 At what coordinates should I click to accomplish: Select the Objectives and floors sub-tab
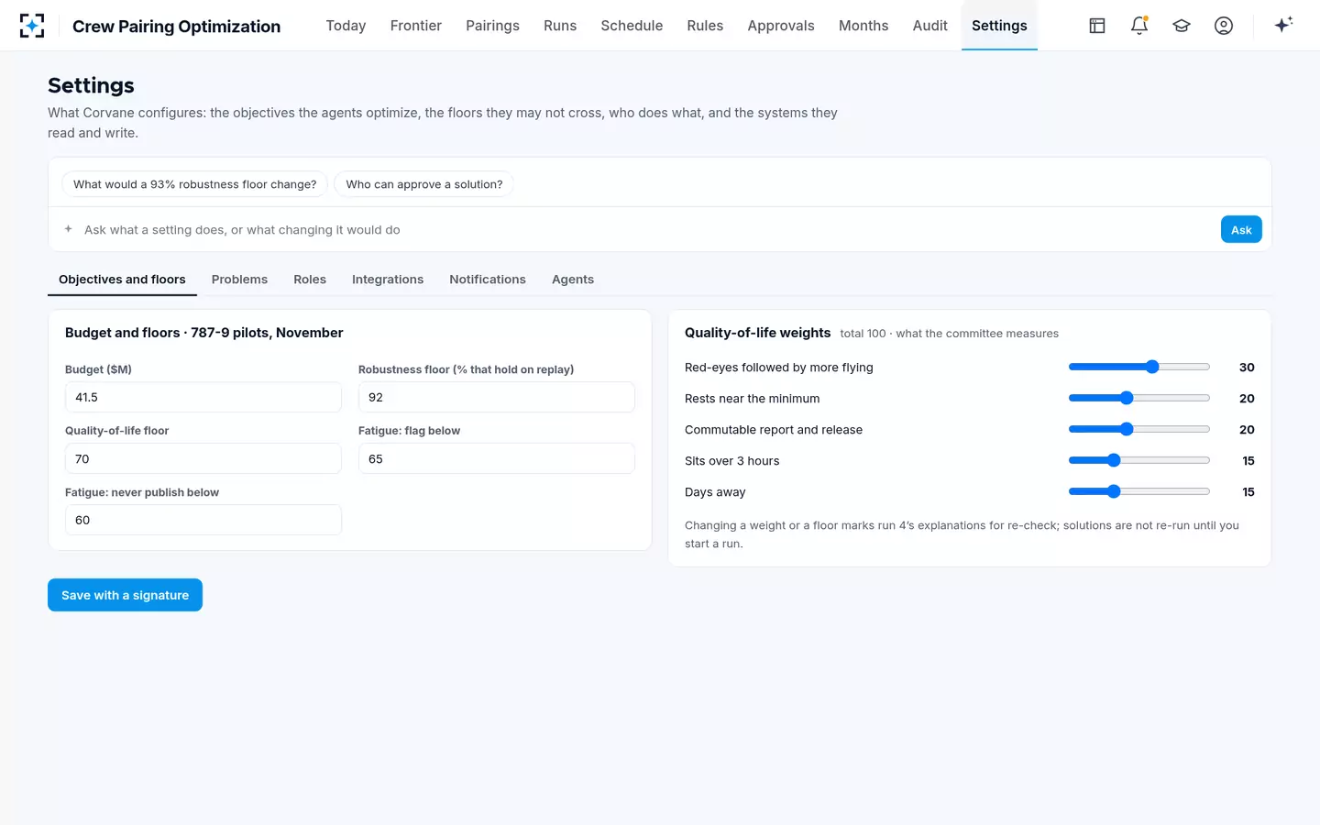coord(122,280)
